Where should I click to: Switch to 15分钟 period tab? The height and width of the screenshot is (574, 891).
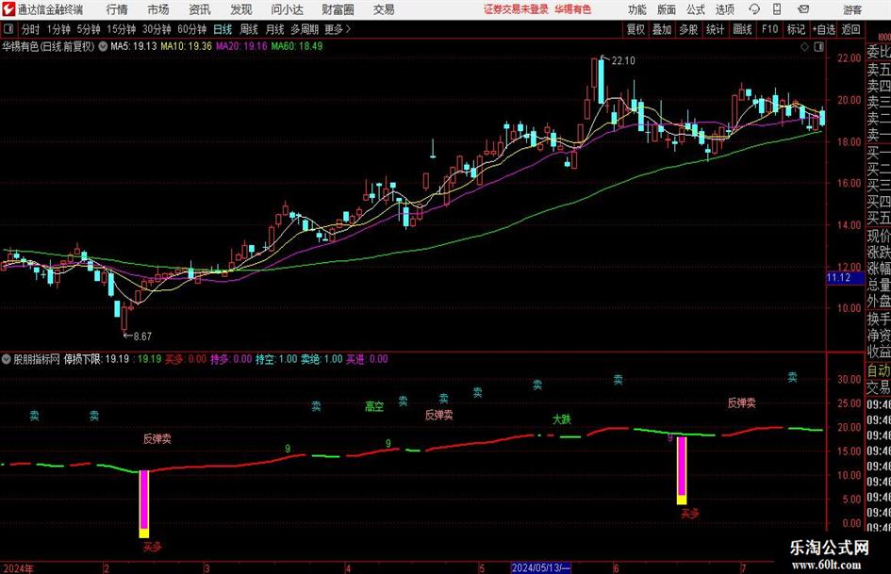pos(122,29)
